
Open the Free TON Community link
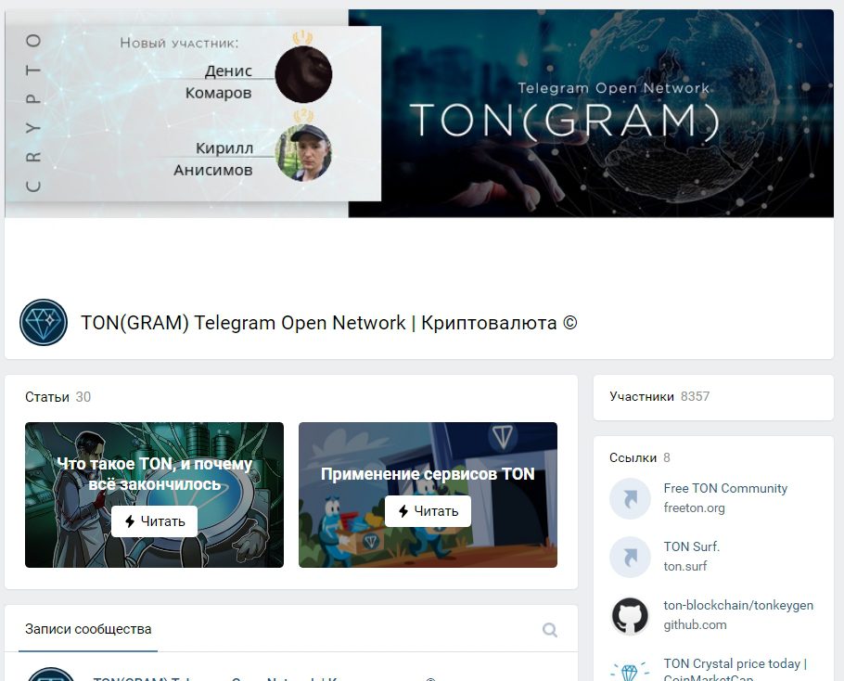pyautogui.click(x=725, y=488)
